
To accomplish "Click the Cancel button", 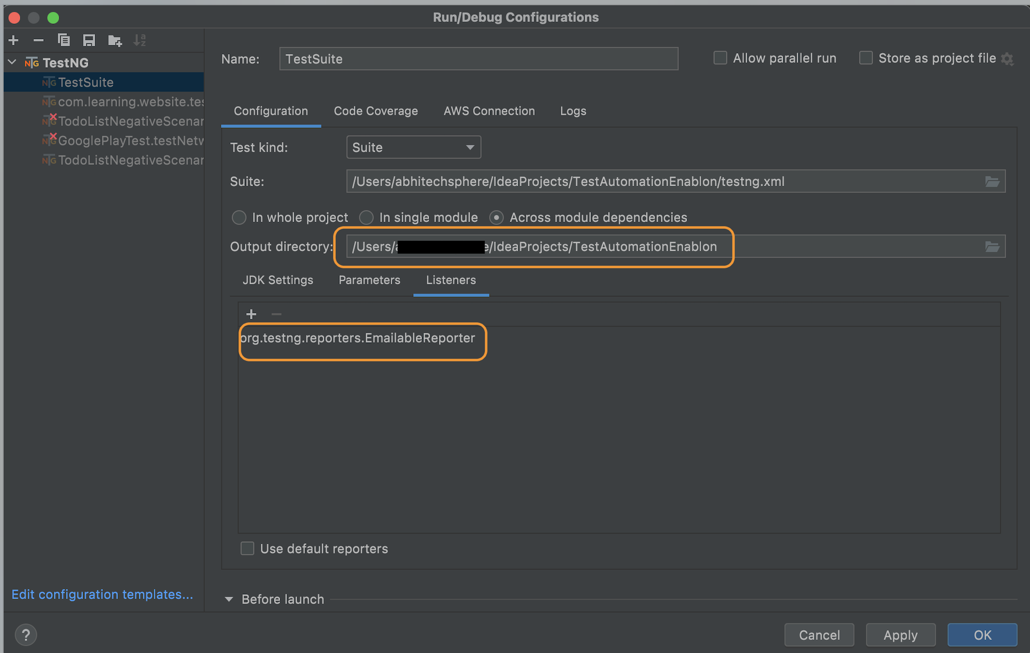I will point(819,635).
